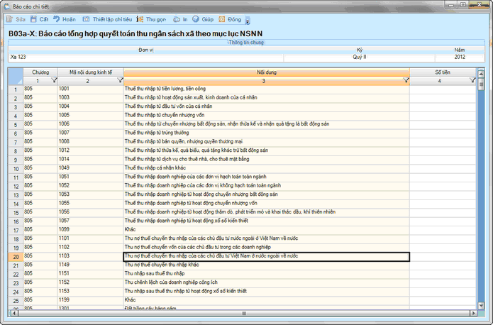The height and width of the screenshot is (325, 493).
Task: Click the Số tiền cell of row 1
Action: point(443,89)
